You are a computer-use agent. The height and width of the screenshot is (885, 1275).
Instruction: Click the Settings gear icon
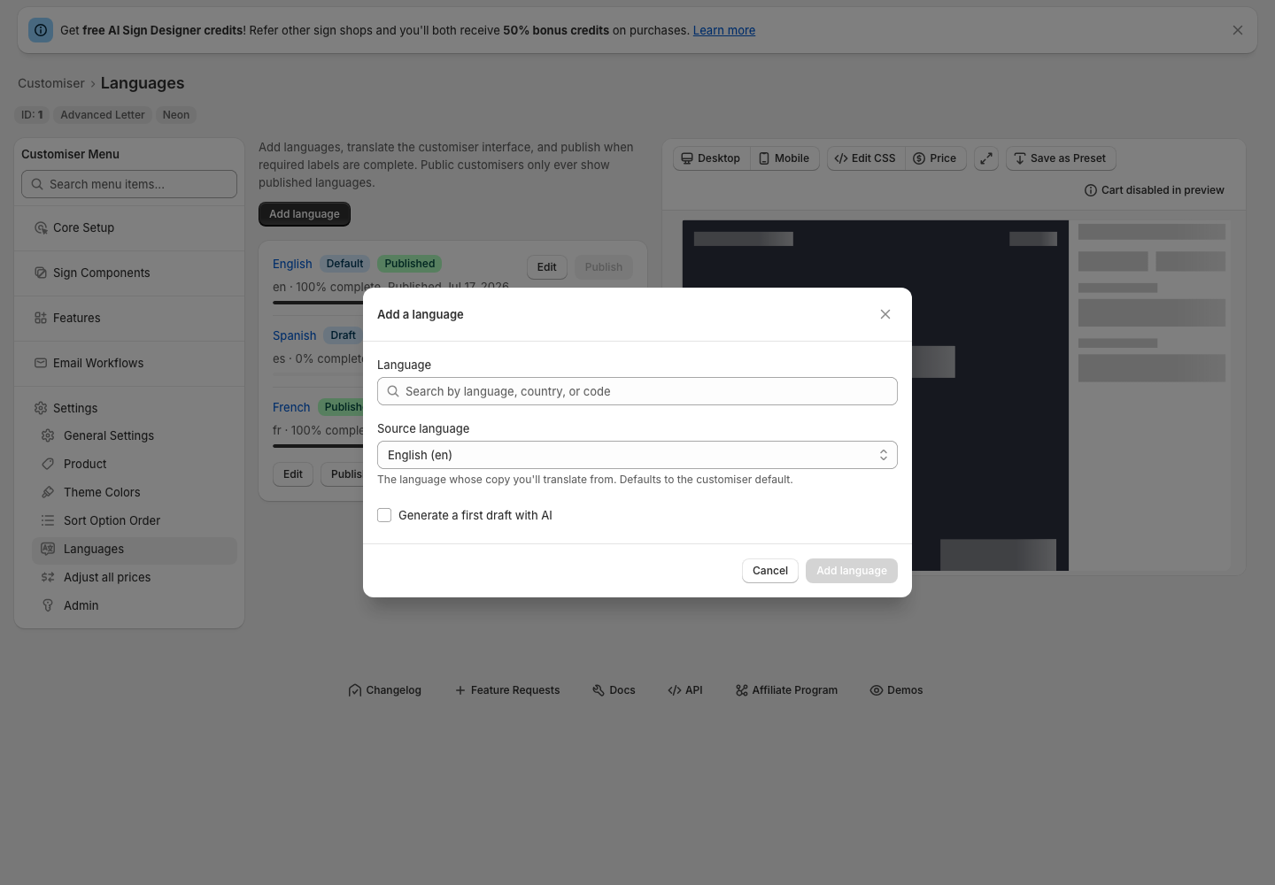pos(41,408)
